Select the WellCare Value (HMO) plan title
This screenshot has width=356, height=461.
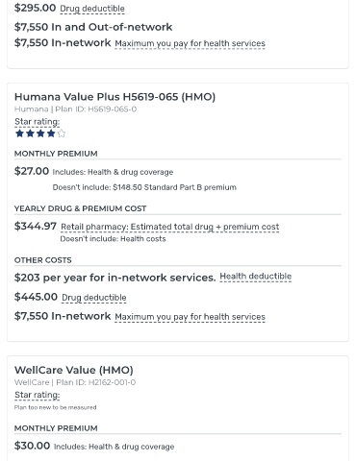click(x=74, y=370)
